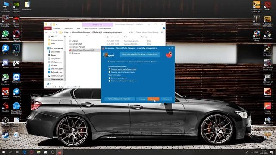Uncheck create desktop shortcut option in installer
Screen dimensions: 276x155
[x=109, y=69]
